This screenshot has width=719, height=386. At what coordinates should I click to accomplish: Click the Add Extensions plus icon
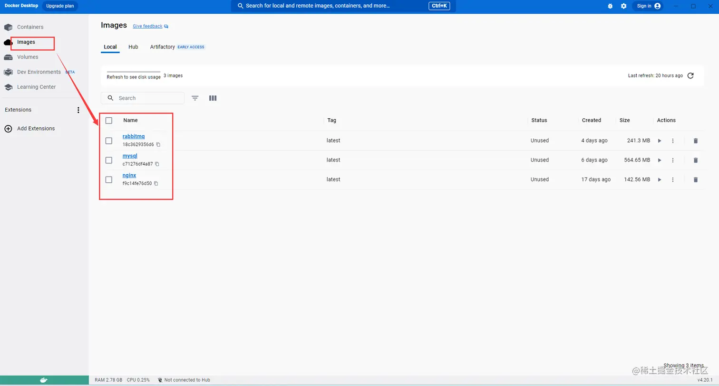click(8, 129)
